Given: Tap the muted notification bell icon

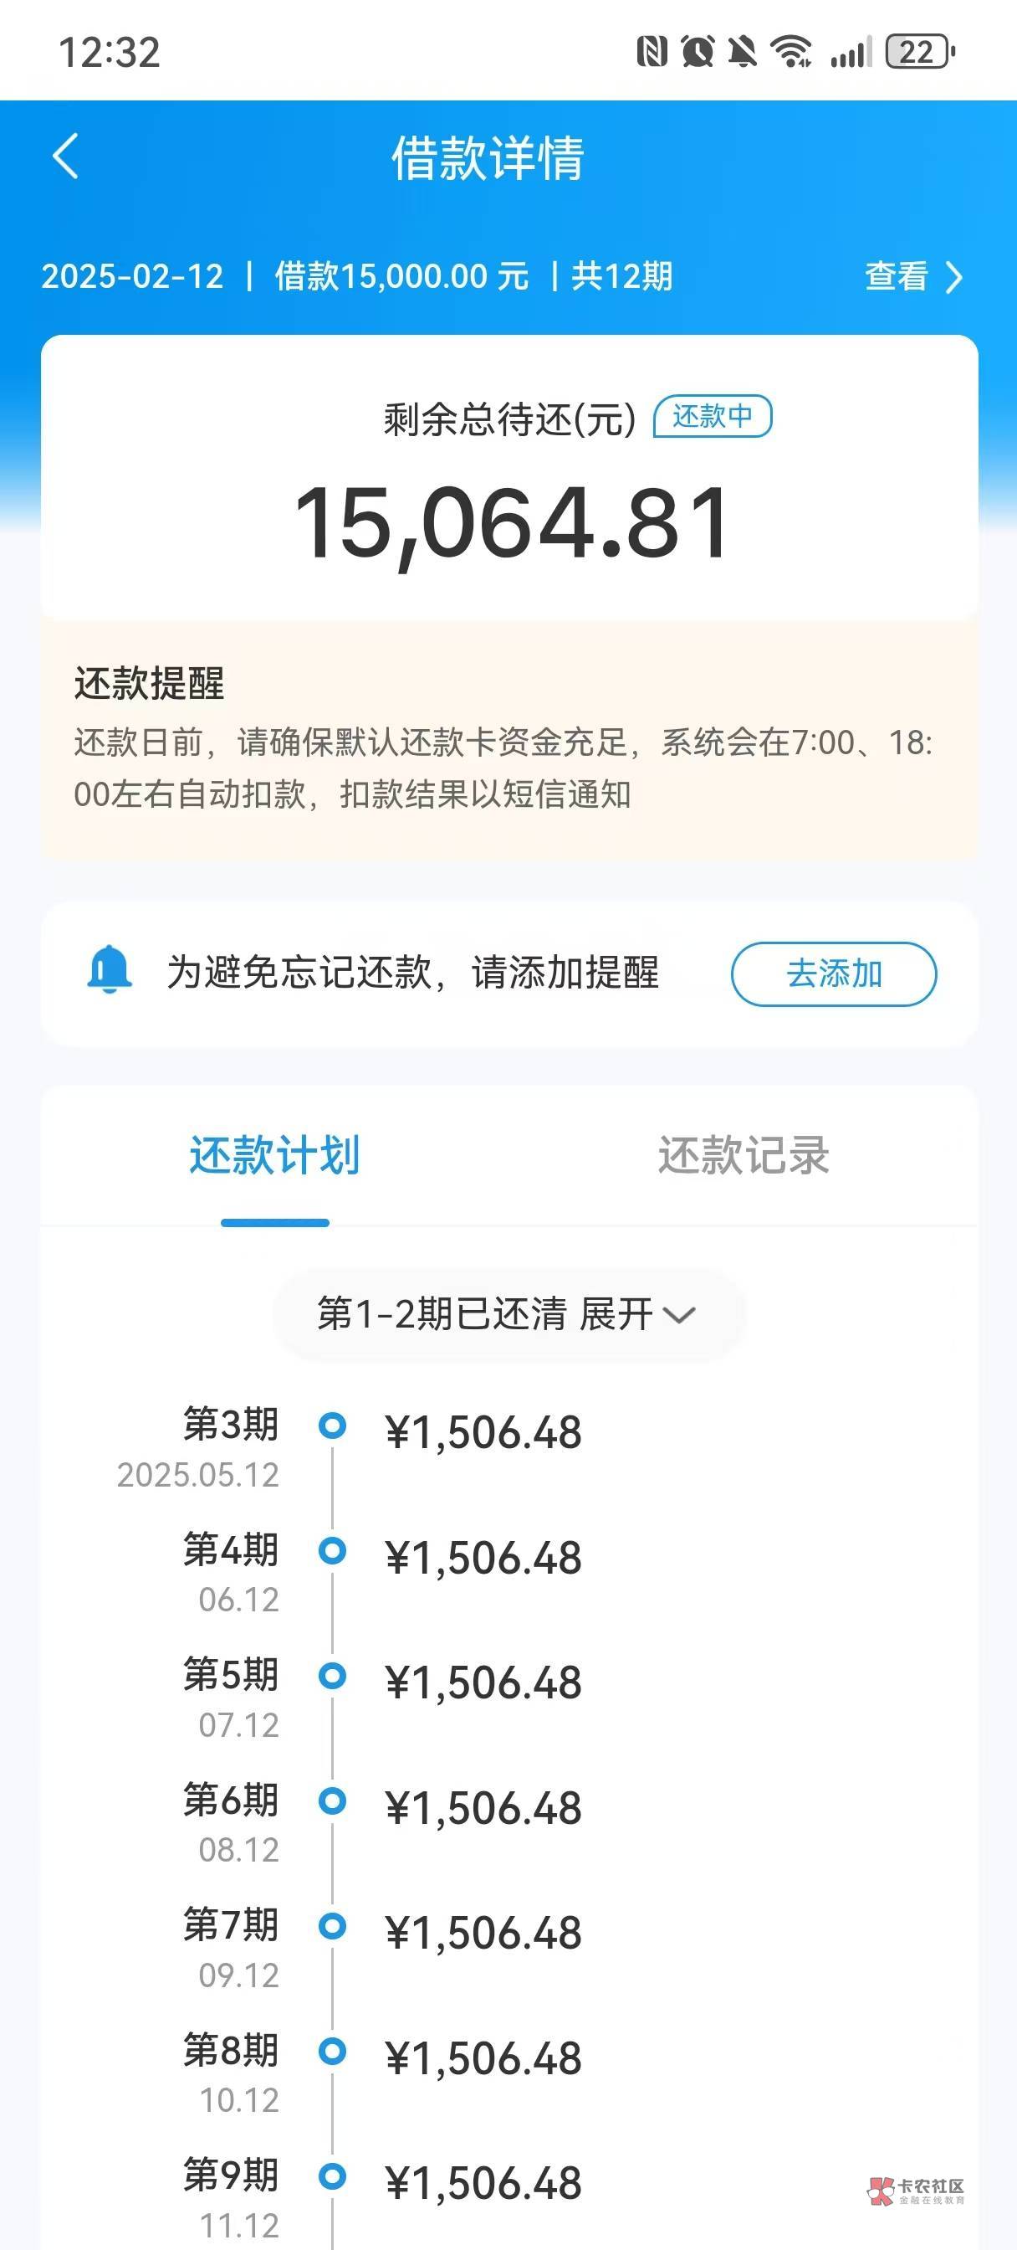Looking at the screenshot, I should [x=742, y=52].
